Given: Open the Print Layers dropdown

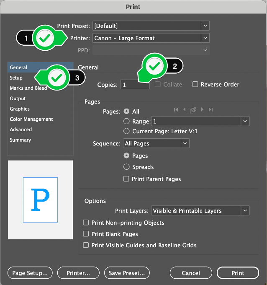Looking at the screenshot, I should [x=200, y=210].
